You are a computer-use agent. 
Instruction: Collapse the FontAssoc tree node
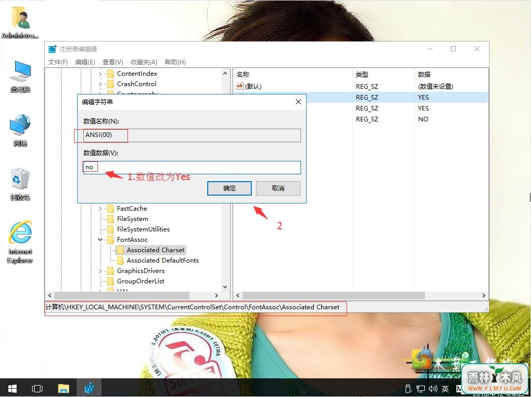(100, 240)
